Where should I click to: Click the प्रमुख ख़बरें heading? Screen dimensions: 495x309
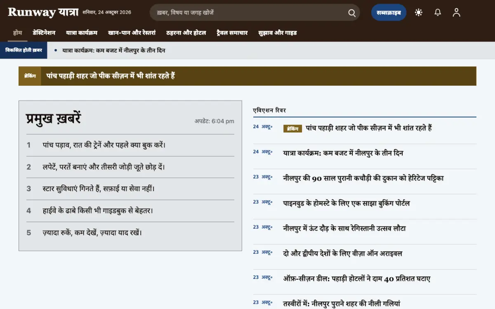pyautogui.click(x=53, y=119)
